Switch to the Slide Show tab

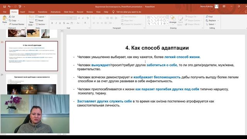[69, 12]
